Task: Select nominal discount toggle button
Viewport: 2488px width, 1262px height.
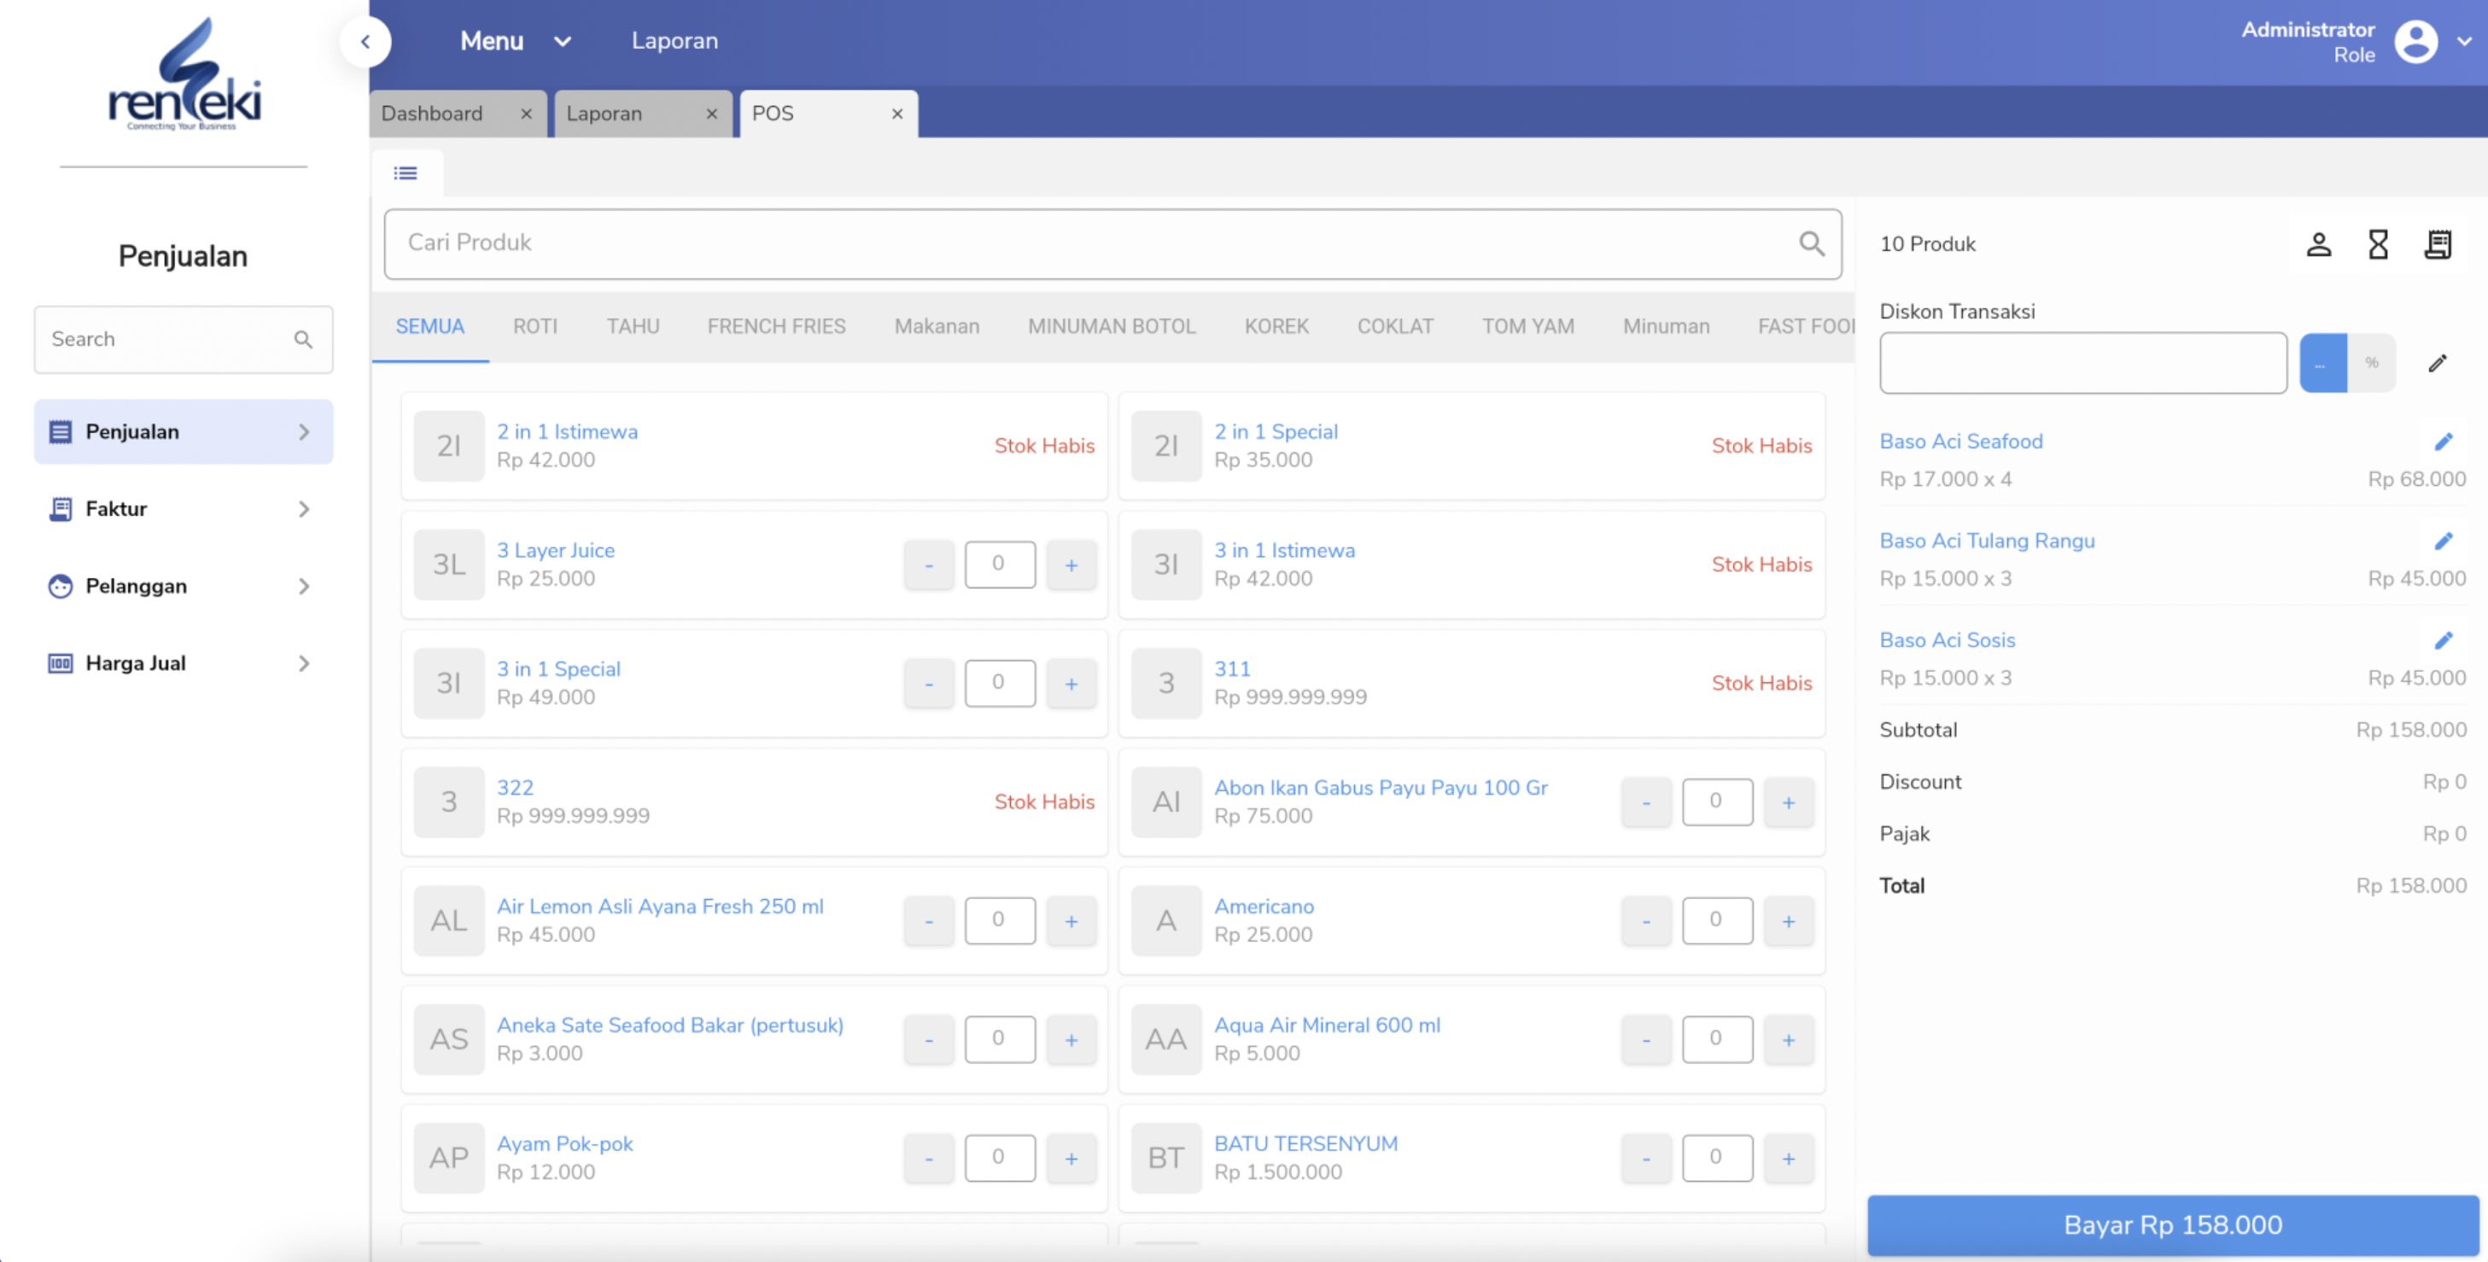Action: (x=2323, y=363)
